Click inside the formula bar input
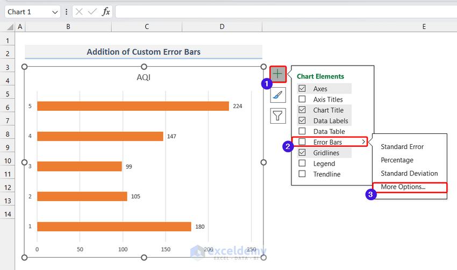This screenshot has width=457, height=270. tap(286, 12)
